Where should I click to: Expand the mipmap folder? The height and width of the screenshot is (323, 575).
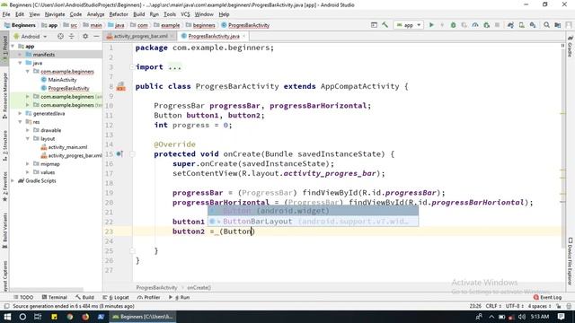tap(28, 164)
